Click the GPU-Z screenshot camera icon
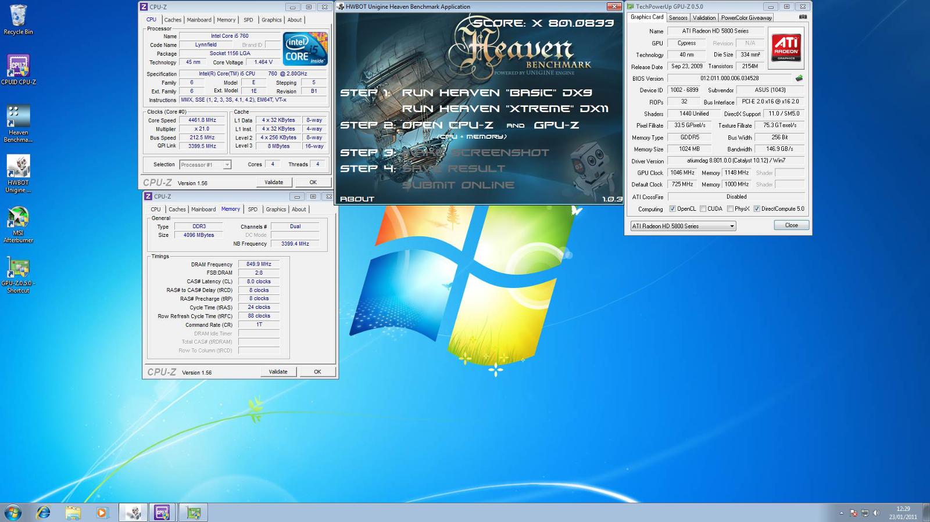 (x=803, y=17)
